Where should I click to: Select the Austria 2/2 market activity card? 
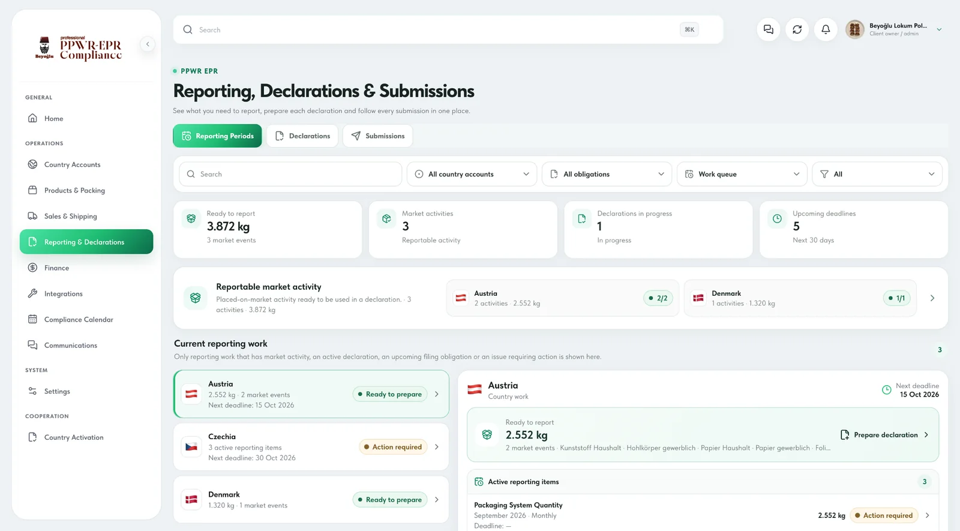point(562,298)
